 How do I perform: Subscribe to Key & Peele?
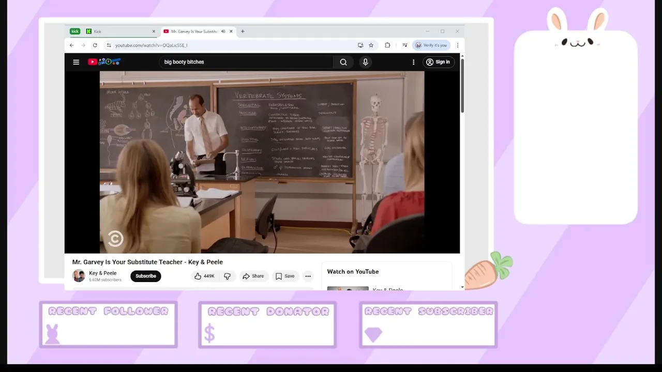(146, 276)
